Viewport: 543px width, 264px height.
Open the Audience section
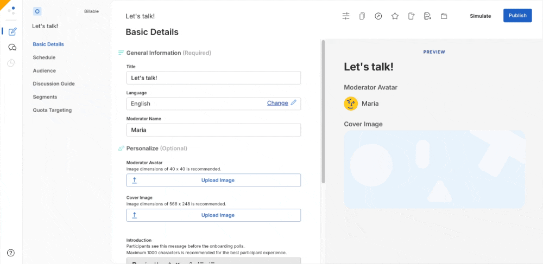pos(45,70)
